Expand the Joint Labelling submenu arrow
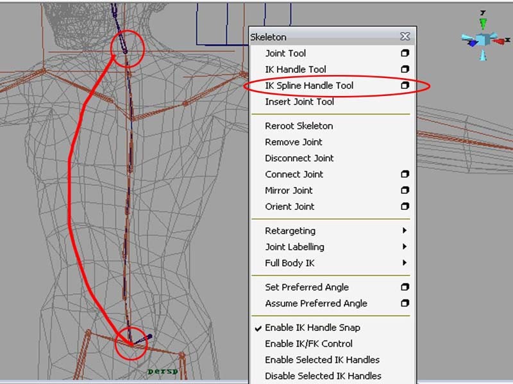Screen dimensions: 513x384 (x=405, y=246)
